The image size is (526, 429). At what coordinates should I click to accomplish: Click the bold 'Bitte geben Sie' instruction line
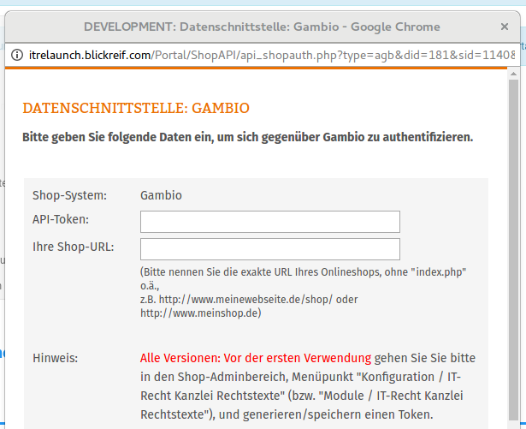click(247, 137)
